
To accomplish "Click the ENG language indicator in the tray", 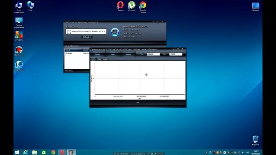I will coord(248,152).
